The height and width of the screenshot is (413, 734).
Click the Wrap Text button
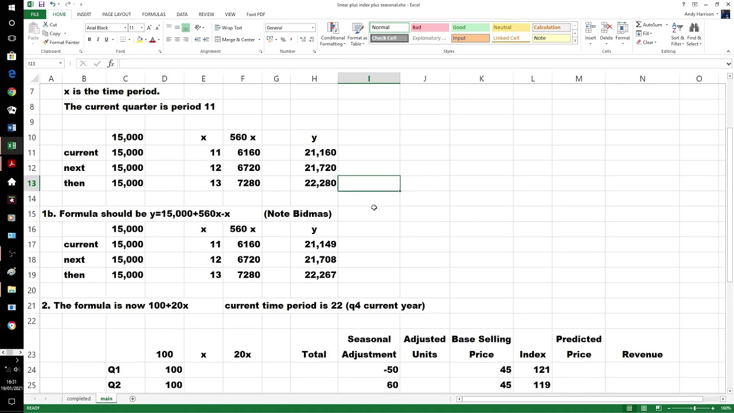coord(228,28)
